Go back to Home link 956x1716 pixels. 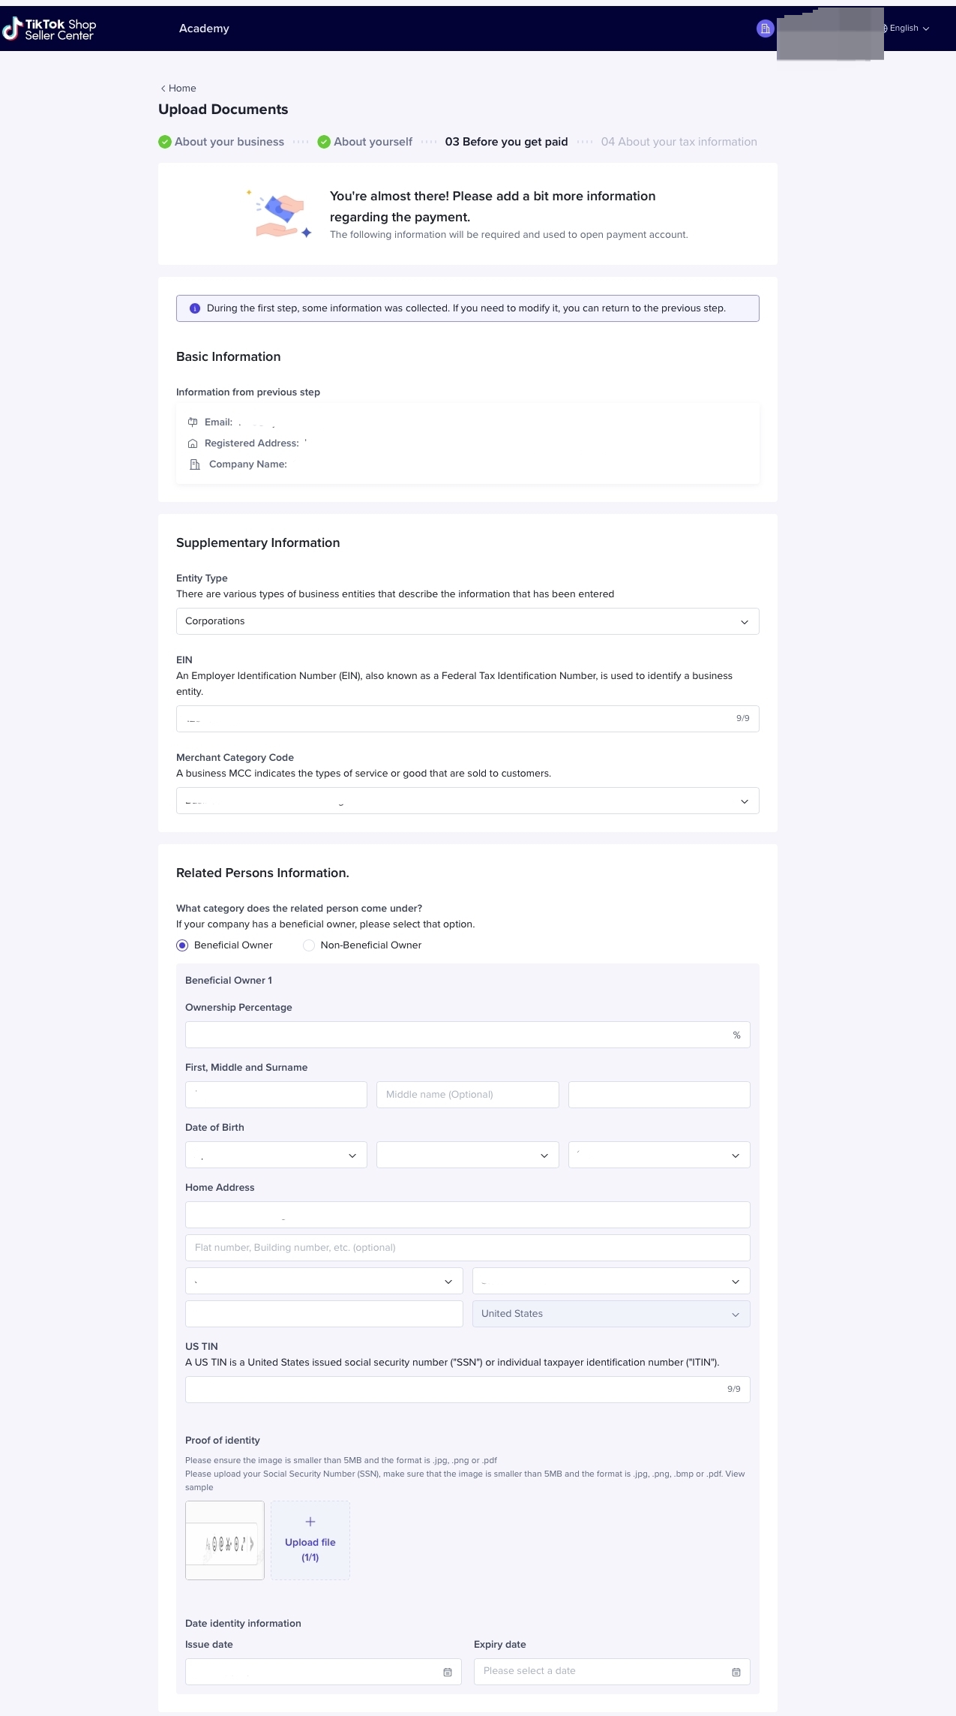pos(178,89)
